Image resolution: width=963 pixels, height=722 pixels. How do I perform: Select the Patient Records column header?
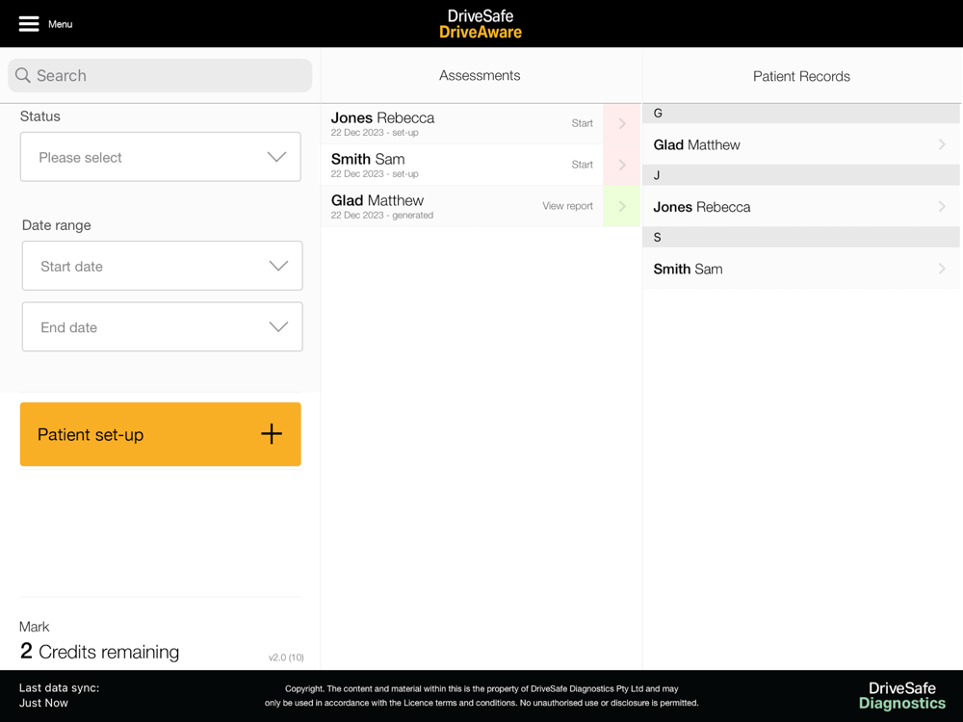pyautogui.click(x=801, y=76)
